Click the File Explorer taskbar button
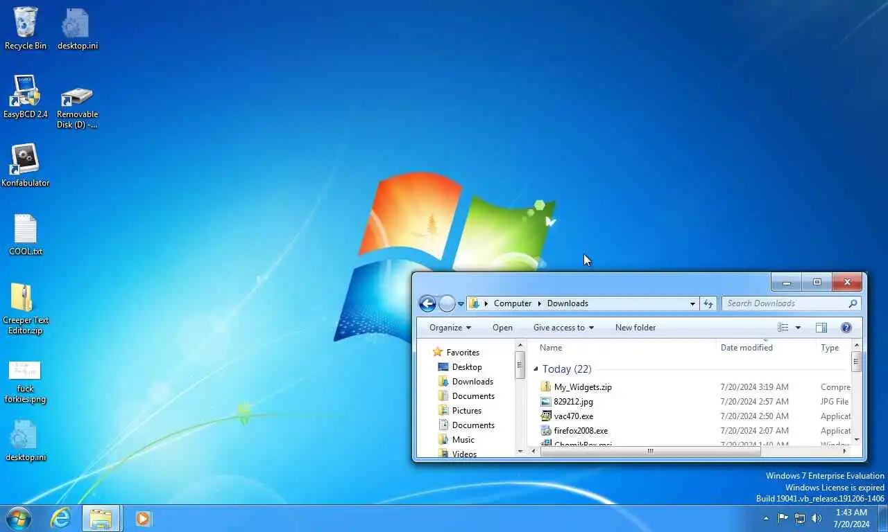 click(101, 518)
